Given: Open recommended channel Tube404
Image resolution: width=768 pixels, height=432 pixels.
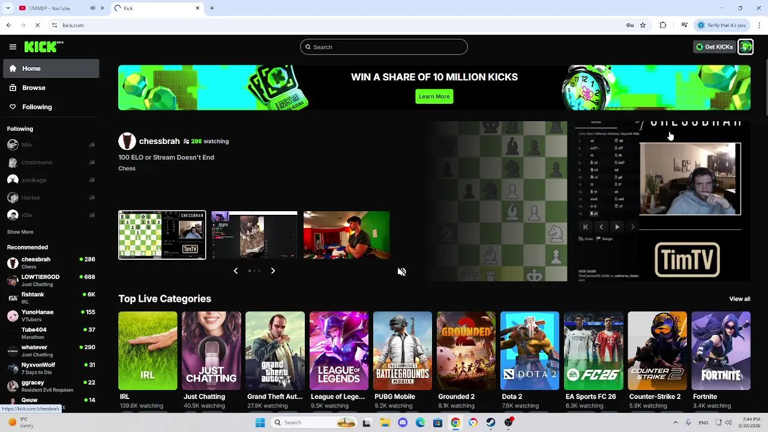Looking at the screenshot, I should 51,333.
